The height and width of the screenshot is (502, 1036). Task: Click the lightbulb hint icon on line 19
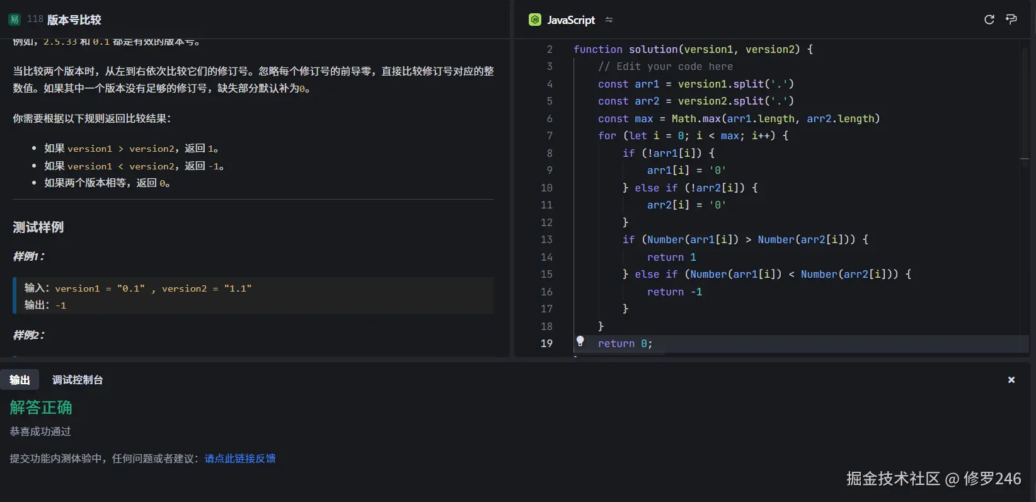click(x=580, y=341)
